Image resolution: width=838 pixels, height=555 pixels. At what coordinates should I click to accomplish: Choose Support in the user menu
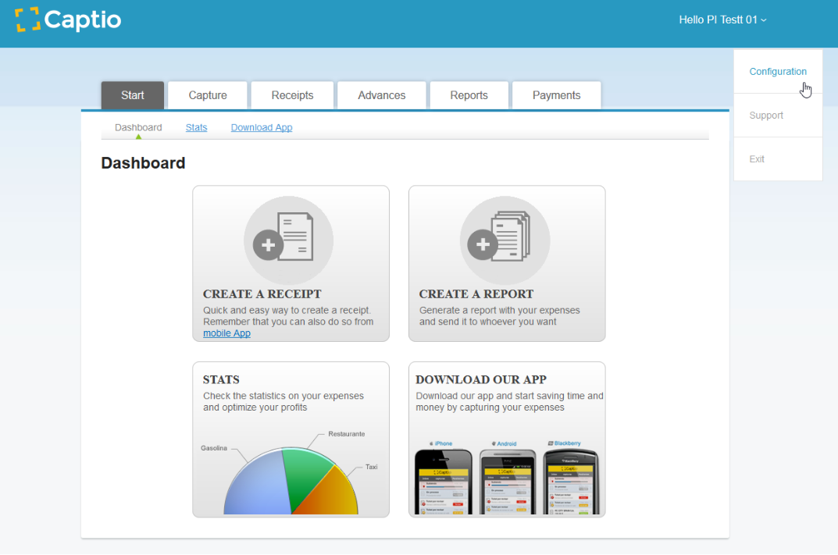click(x=766, y=116)
